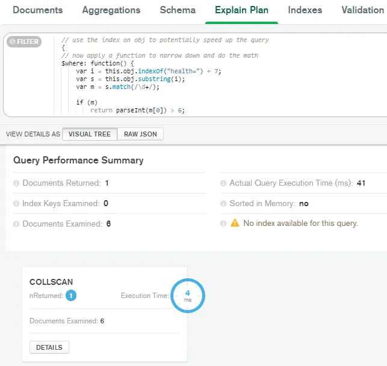Go to the Aggregations tab
This screenshot has height=366, width=387.
tap(111, 10)
